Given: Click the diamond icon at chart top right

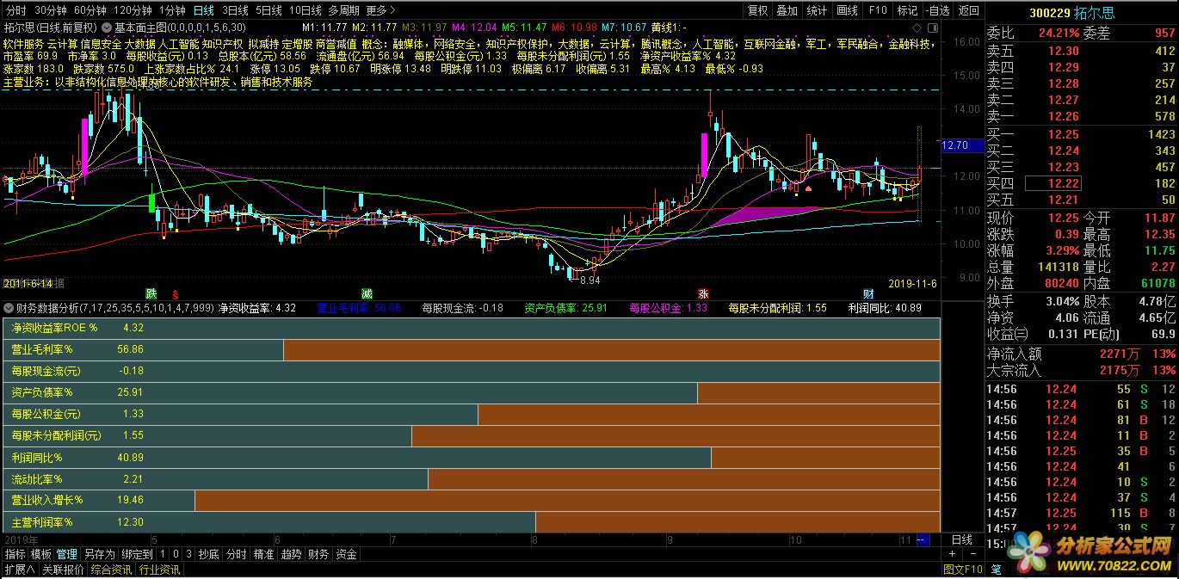Looking at the screenshot, I should coord(917,28).
